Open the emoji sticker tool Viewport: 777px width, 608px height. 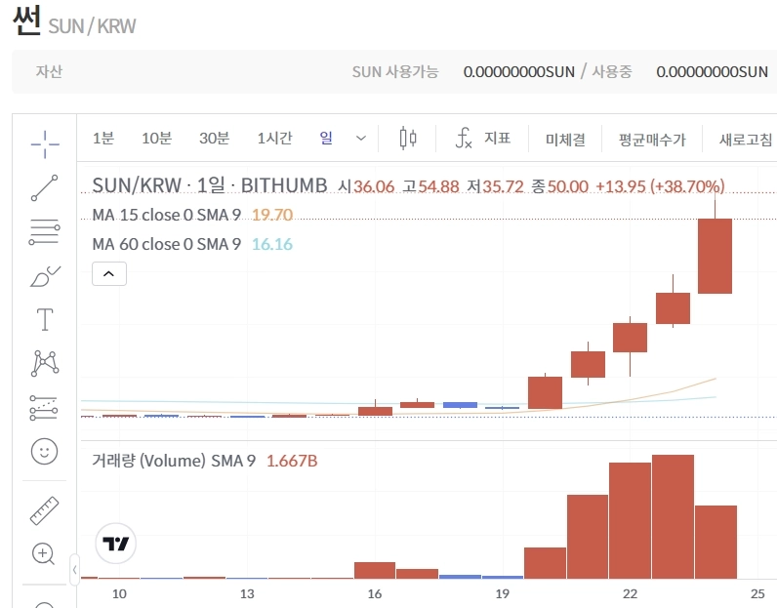point(45,451)
